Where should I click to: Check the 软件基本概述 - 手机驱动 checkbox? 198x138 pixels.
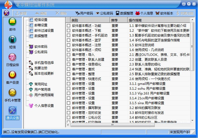[x=69, y=35]
